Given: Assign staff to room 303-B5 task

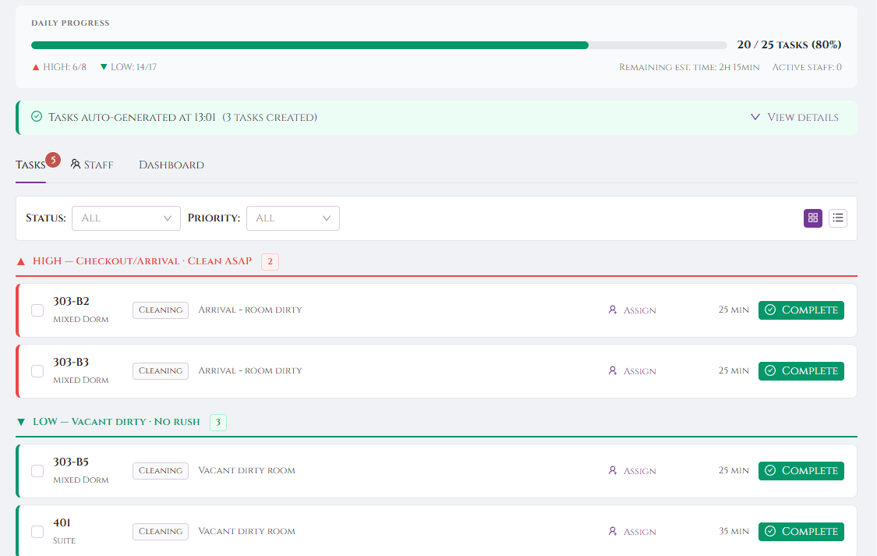Looking at the screenshot, I should [x=632, y=471].
